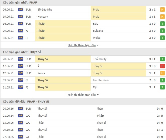
Task: Click the green T badge for Pháp vs Bulgaria
Action: [x=162, y=31]
